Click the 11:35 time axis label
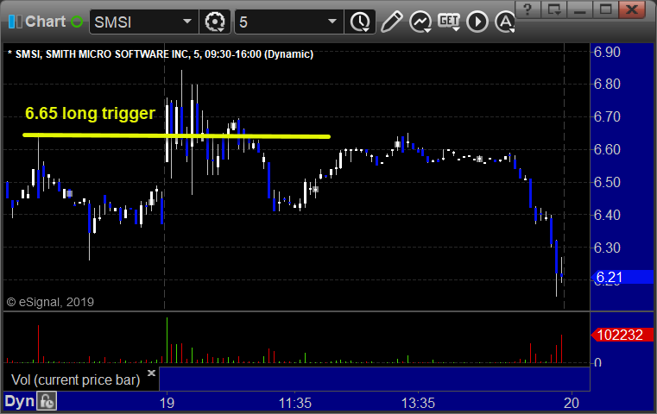The height and width of the screenshot is (414, 657). pyautogui.click(x=295, y=403)
